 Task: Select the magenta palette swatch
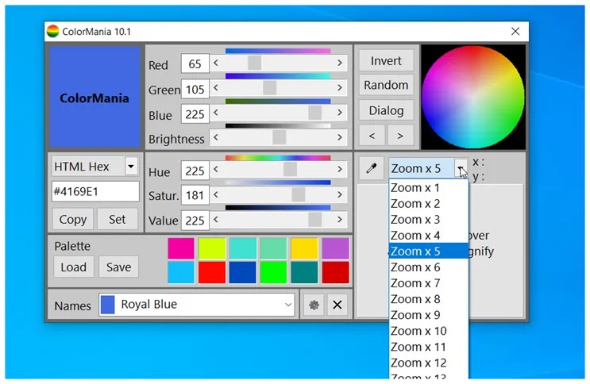pyautogui.click(x=181, y=248)
